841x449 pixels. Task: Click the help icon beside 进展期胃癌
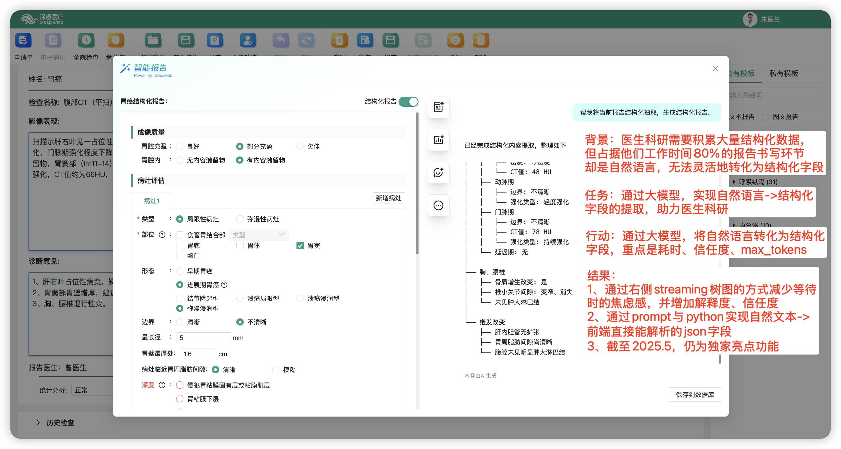(x=224, y=285)
